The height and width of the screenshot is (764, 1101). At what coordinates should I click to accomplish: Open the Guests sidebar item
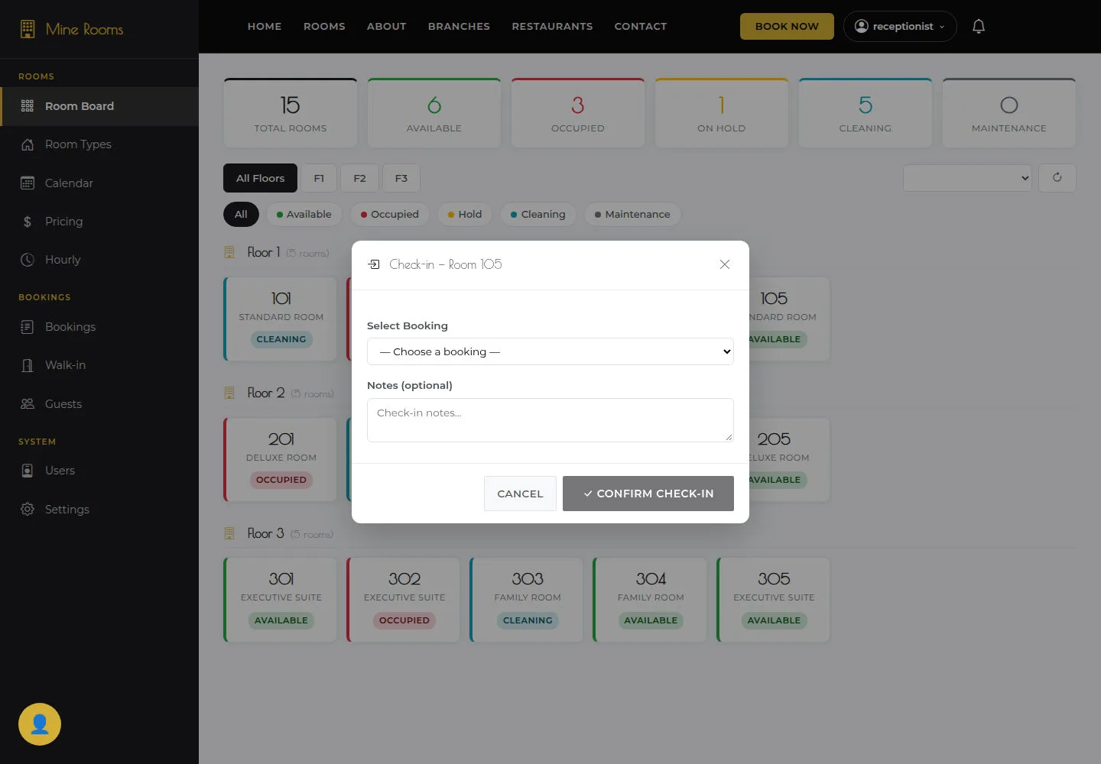pos(99,404)
